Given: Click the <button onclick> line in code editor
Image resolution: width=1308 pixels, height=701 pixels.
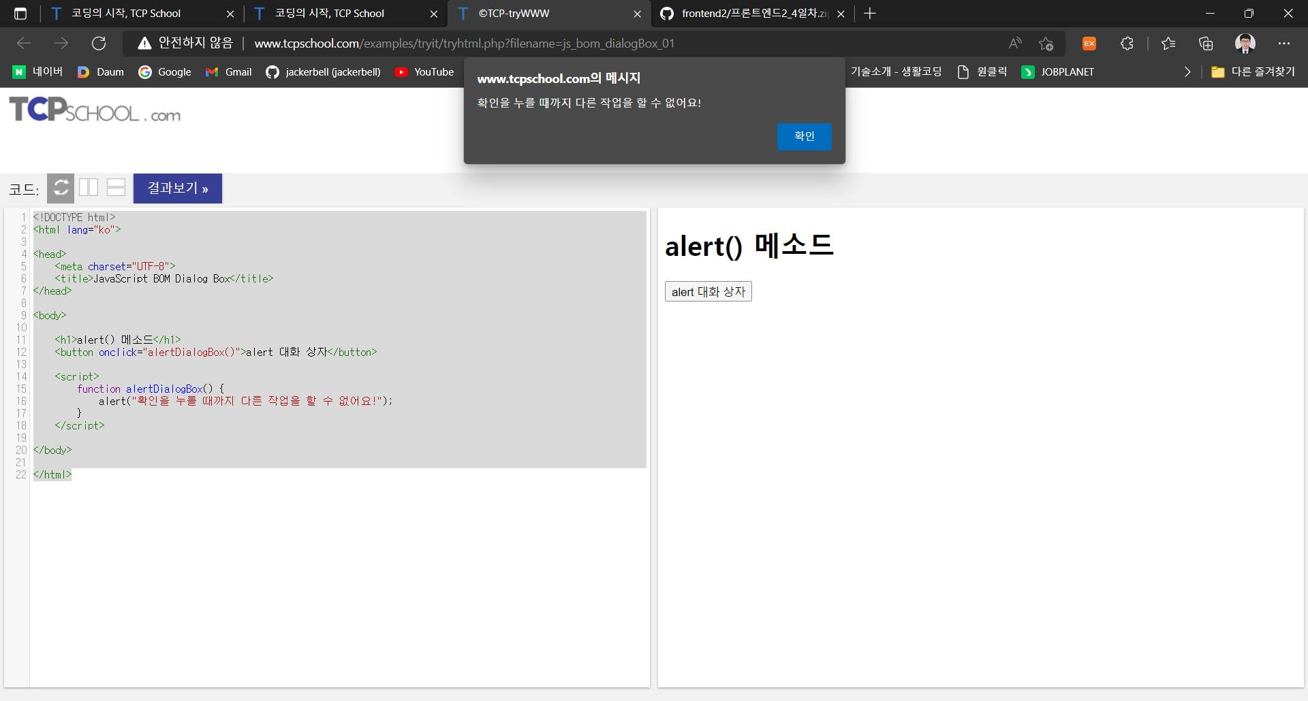Looking at the screenshot, I should pos(215,352).
